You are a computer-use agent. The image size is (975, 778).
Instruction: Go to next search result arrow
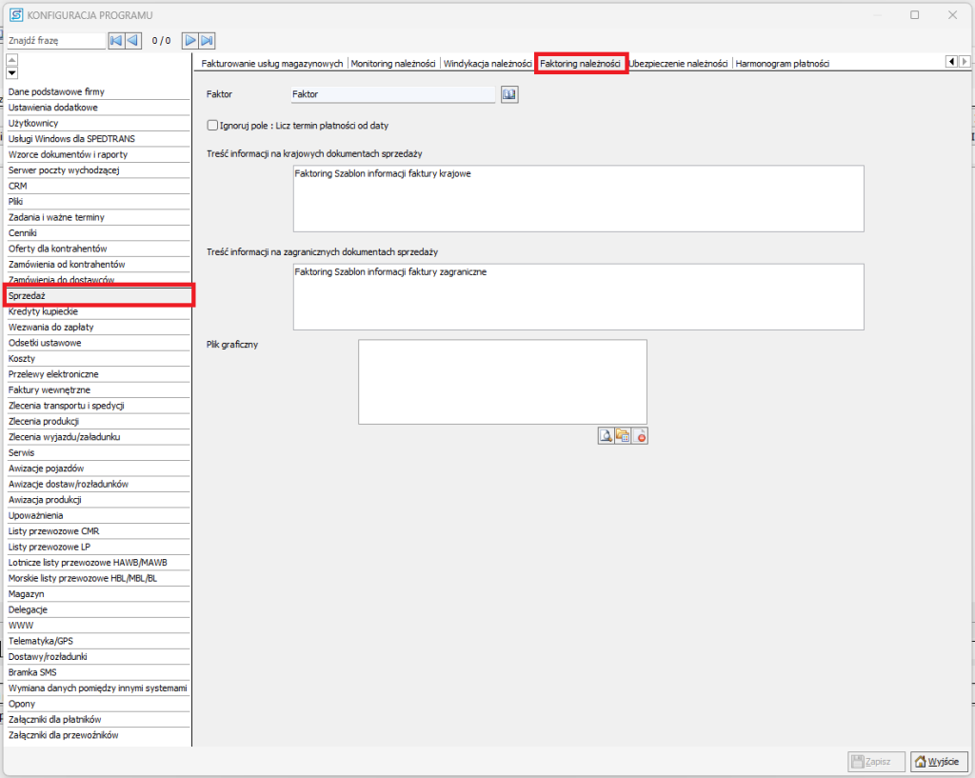(x=189, y=40)
